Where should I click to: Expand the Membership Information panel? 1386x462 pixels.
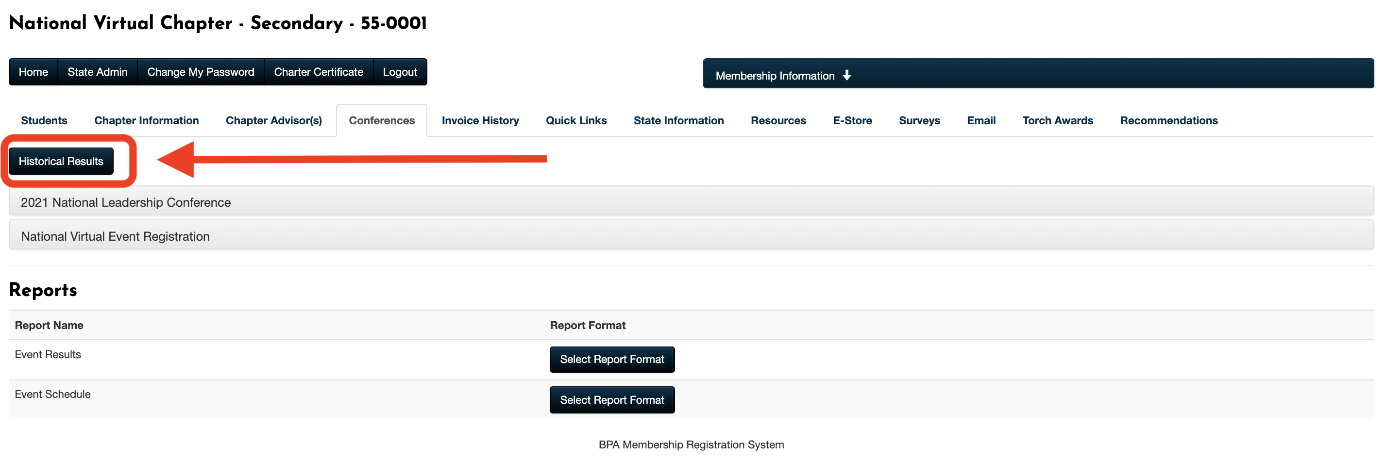[x=775, y=75]
